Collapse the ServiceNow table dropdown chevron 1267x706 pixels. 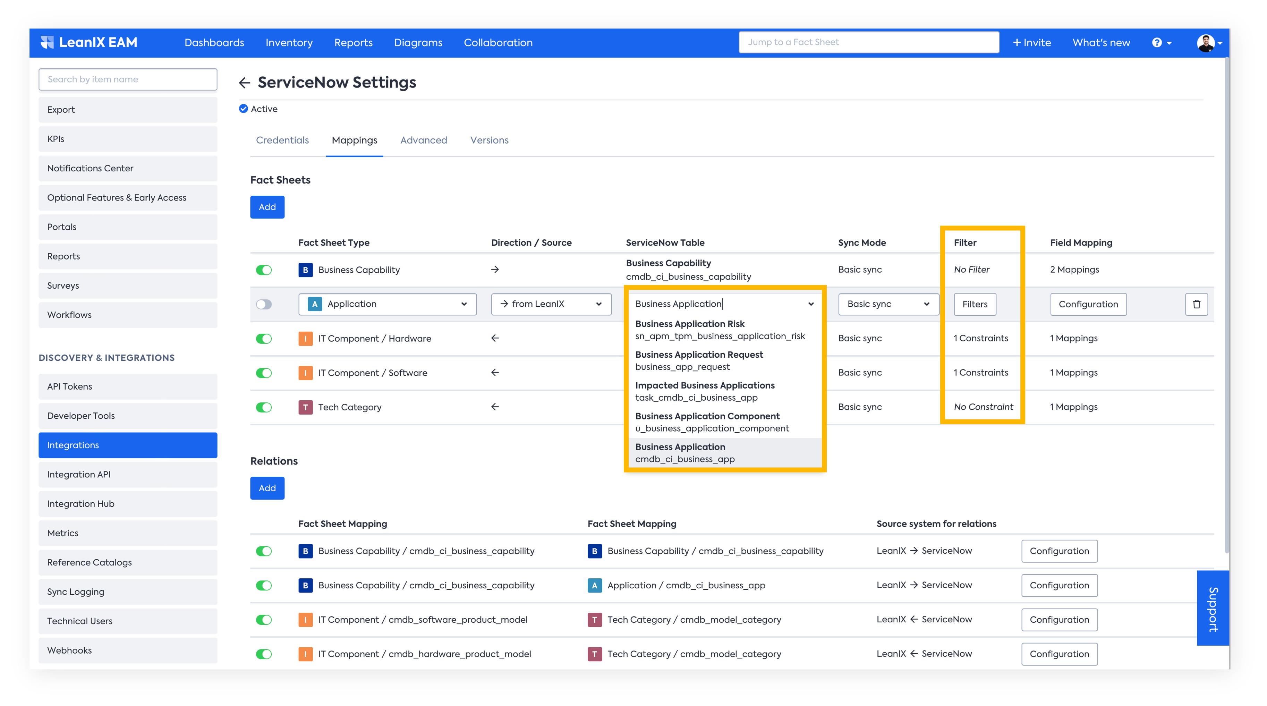click(x=810, y=304)
